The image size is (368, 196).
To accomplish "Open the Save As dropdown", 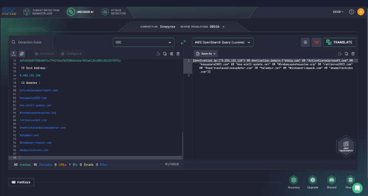I will (206, 54).
